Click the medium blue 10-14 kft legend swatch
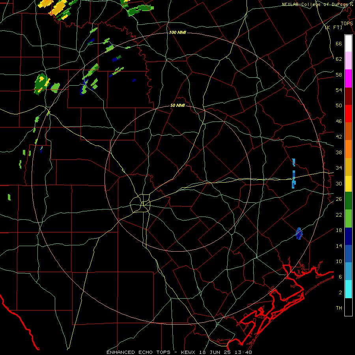Screen dimensions: 355x355 pos(348,254)
